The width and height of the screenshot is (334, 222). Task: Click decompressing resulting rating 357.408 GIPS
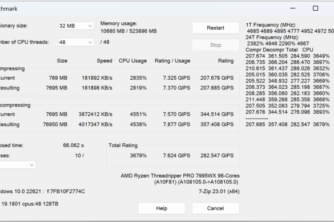217,125
